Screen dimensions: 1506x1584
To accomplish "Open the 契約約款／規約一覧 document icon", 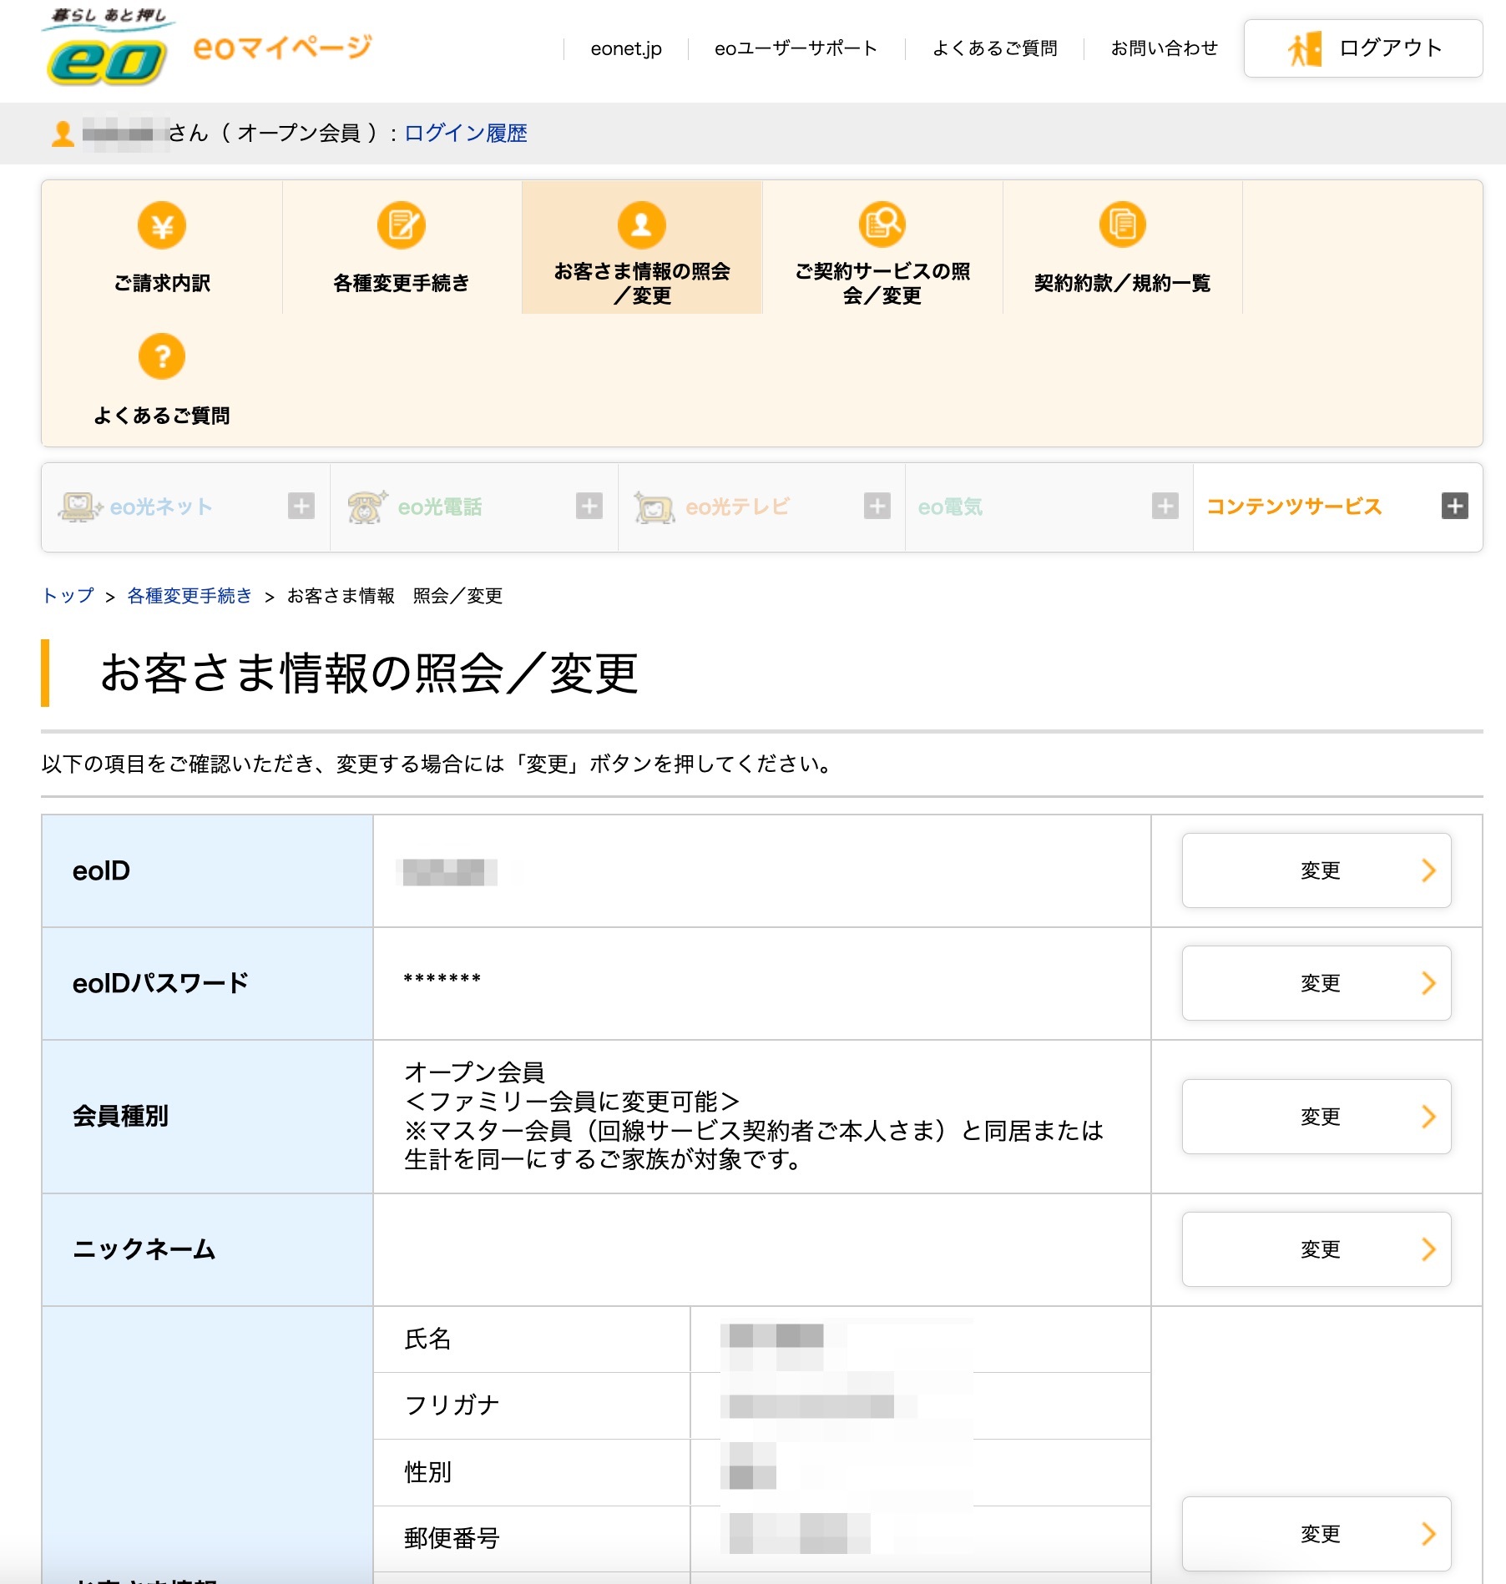I will point(1122,225).
